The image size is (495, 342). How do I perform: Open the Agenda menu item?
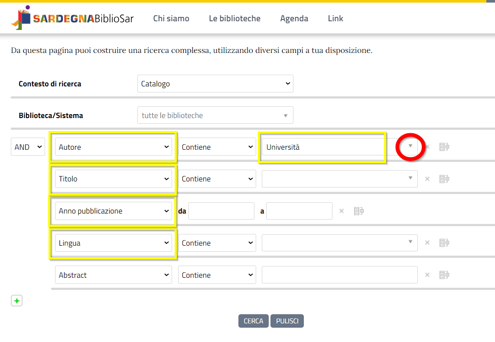[294, 18]
